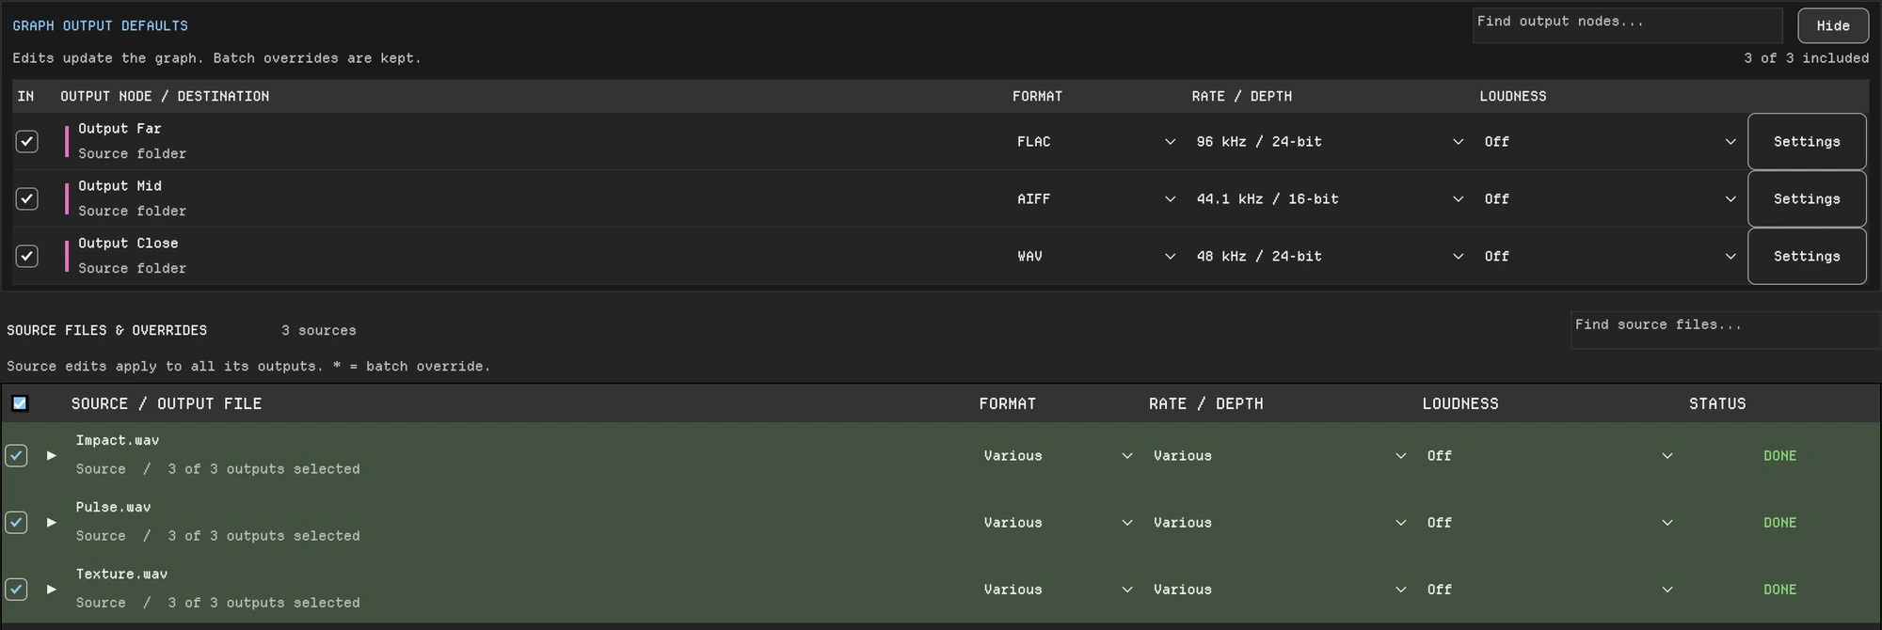Open the Output Mid loudness dropdown
This screenshot has height=630, width=1882.
tap(1610, 199)
